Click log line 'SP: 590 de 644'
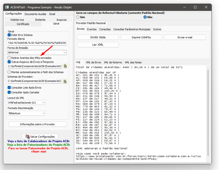 pos(97,138)
